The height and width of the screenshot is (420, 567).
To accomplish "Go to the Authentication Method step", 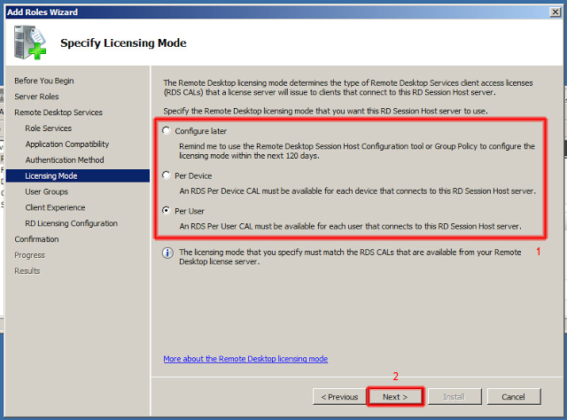I will click(x=65, y=159).
